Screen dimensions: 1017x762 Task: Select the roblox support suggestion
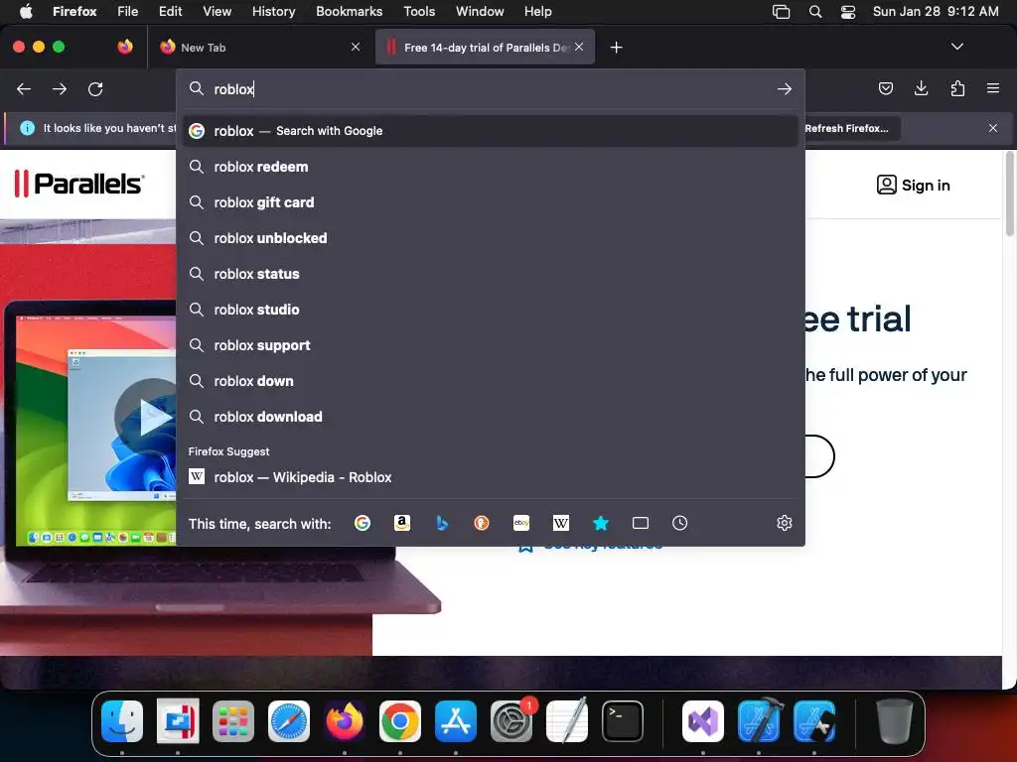click(x=491, y=345)
